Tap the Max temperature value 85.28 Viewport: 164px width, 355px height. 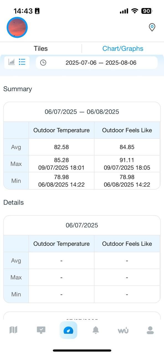[x=61, y=160]
